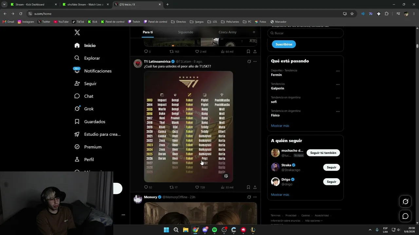Open the T1 roster image in the post

[189, 127]
